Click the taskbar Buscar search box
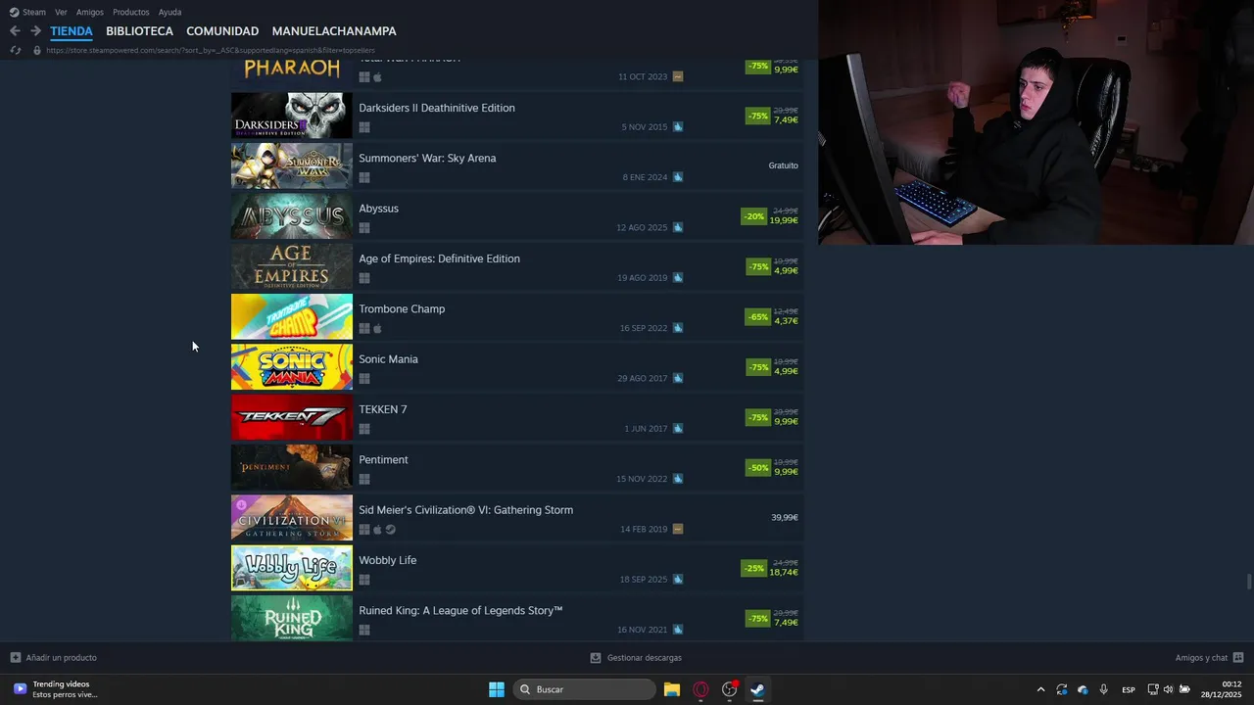The height and width of the screenshot is (705, 1254). [x=585, y=689]
